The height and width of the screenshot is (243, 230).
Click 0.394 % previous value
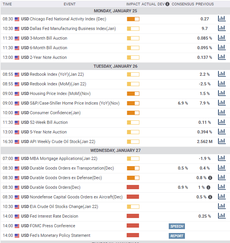(x=205, y=132)
